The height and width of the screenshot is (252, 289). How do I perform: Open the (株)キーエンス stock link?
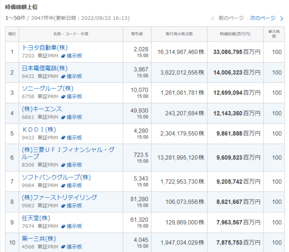tap(42, 109)
